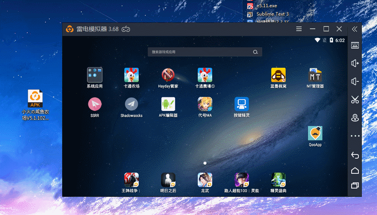Click the 搜索游戏或应用 search field
377x215 pixels.
click(x=205, y=52)
